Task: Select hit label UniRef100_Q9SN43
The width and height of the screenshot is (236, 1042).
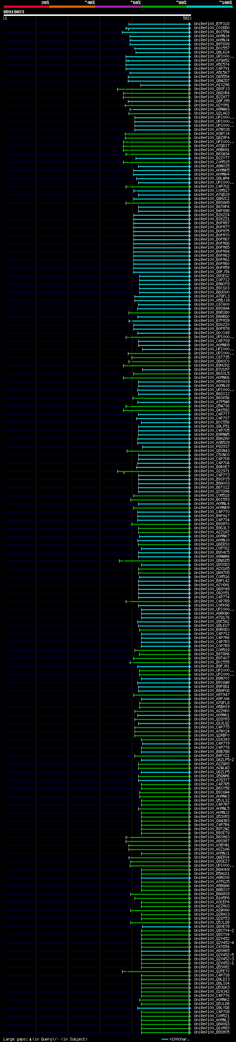Action: coord(212,451)
